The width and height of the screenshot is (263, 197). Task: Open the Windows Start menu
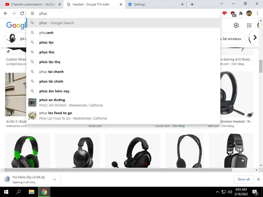coord(6,192)
